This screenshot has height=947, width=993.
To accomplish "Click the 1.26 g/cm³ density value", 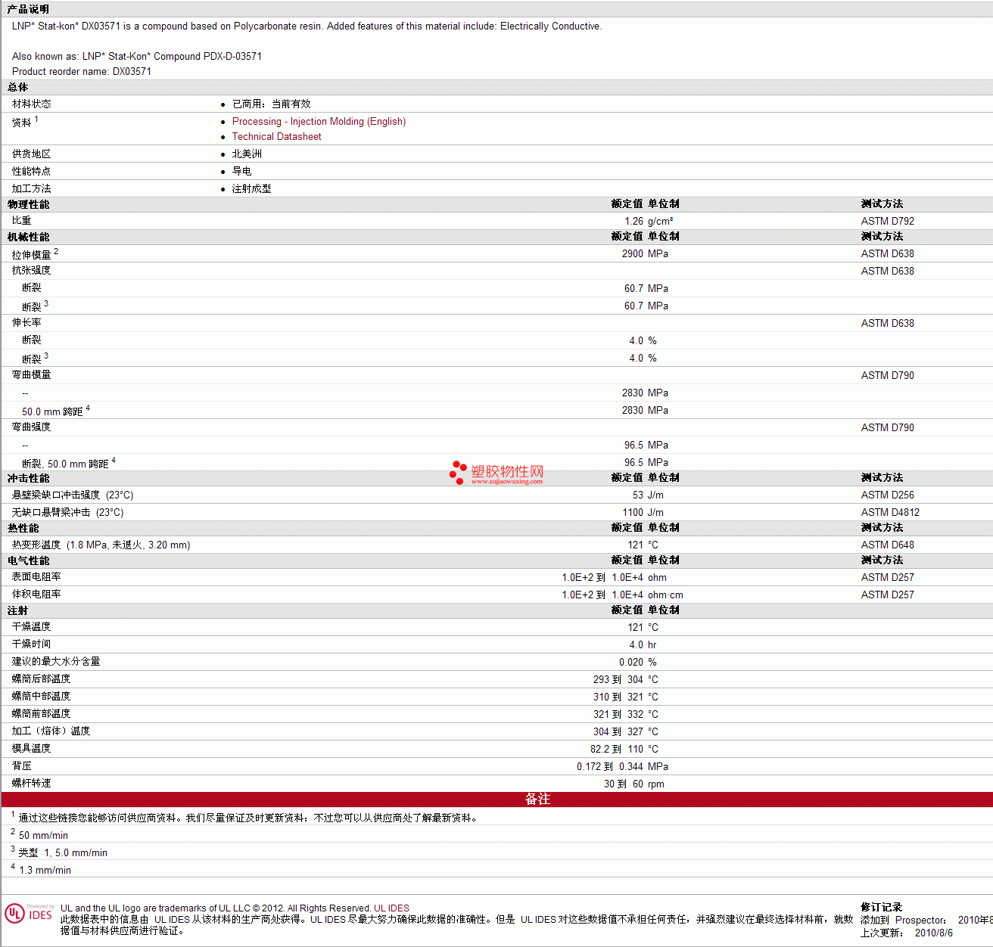I will pos(649,222).
